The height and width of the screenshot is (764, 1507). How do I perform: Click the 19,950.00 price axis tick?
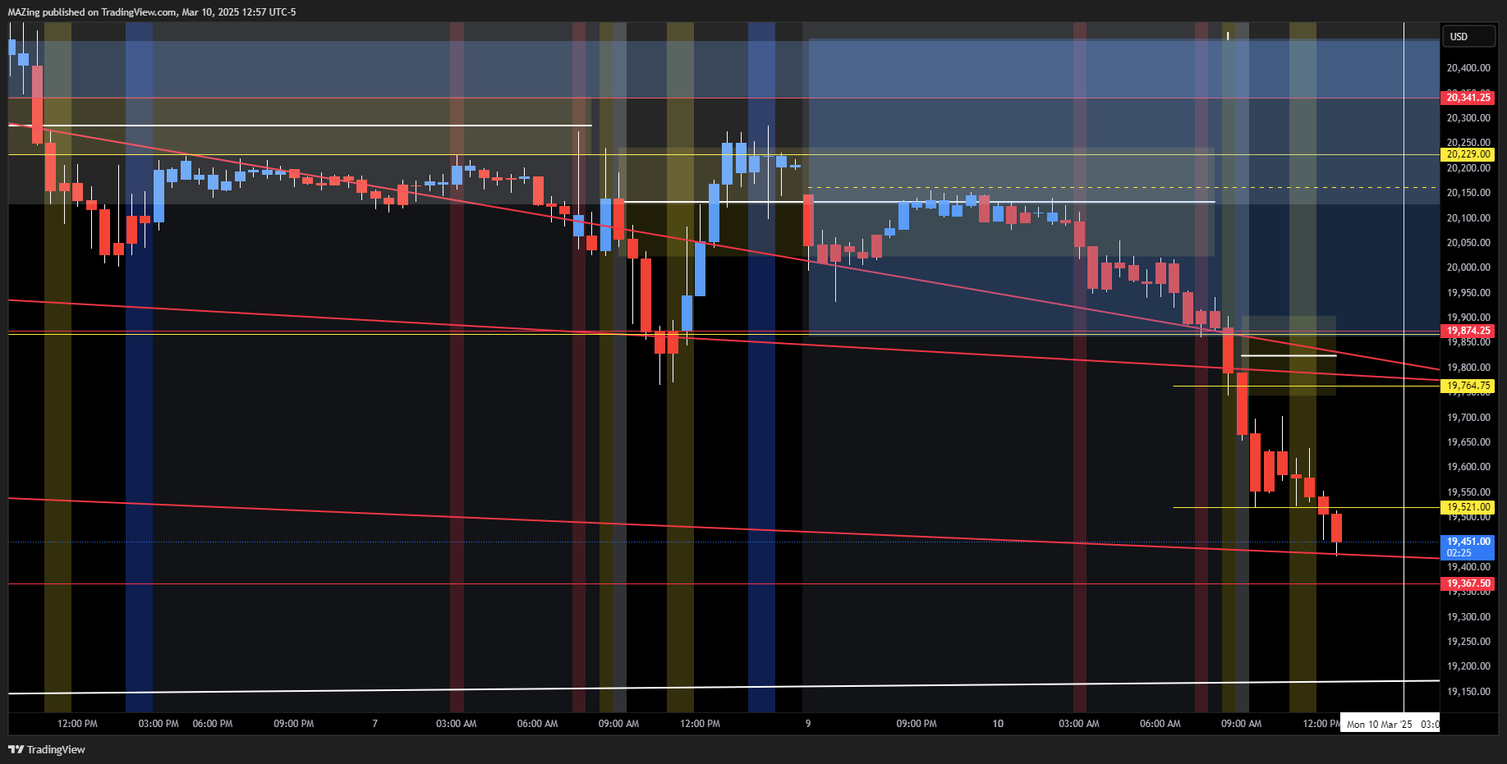[1468, 293]
